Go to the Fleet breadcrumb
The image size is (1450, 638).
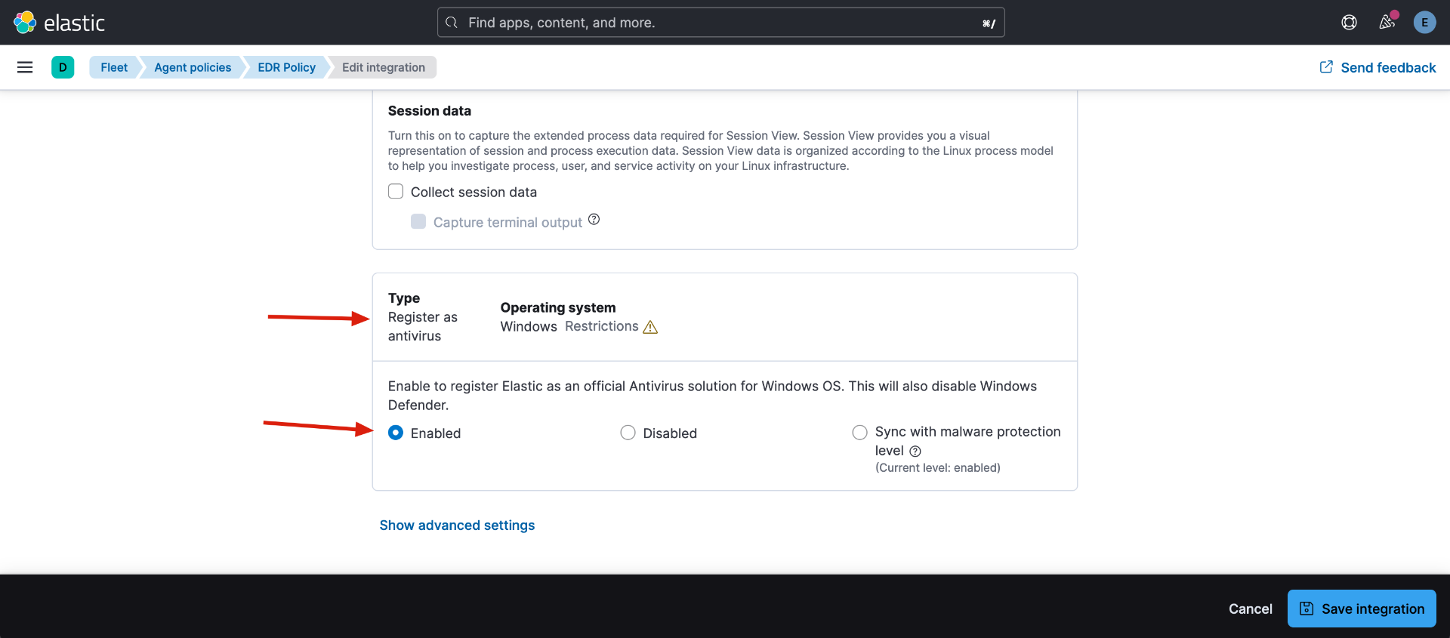pyautogui.click(x=114, y=67)
